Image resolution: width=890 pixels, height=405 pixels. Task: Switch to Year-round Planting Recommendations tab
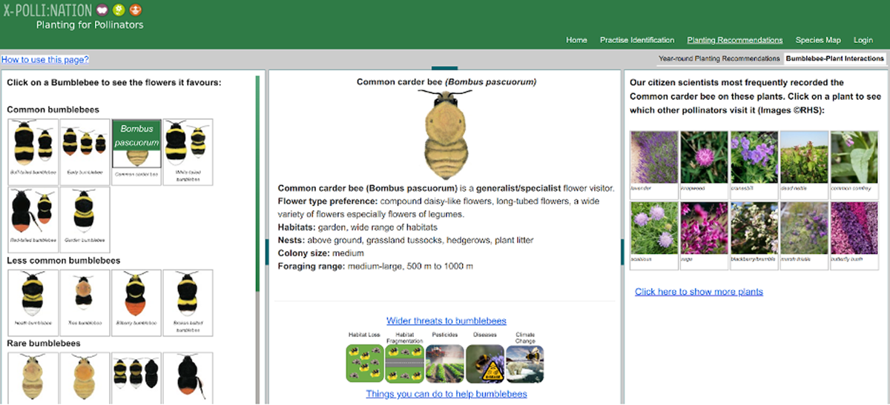[719, 58]
